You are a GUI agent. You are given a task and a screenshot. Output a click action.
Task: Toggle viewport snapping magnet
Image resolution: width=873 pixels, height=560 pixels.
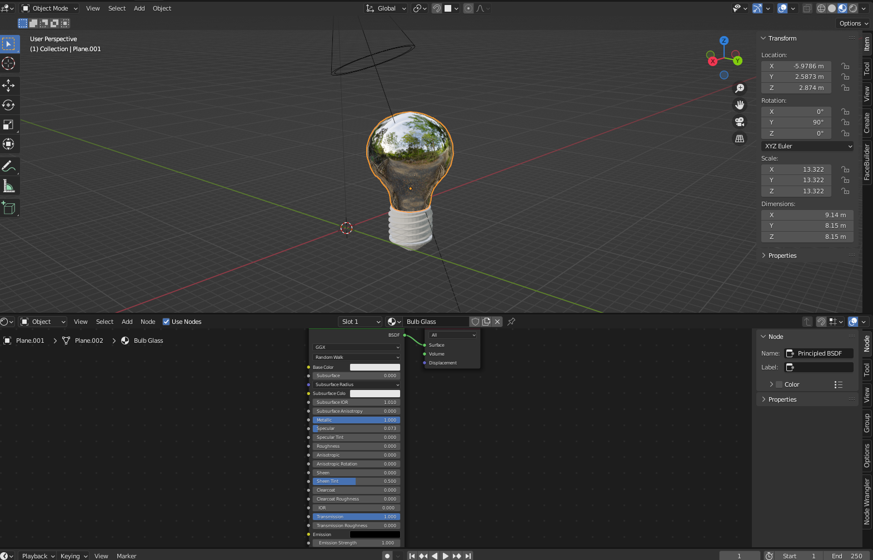pos(437,8)
